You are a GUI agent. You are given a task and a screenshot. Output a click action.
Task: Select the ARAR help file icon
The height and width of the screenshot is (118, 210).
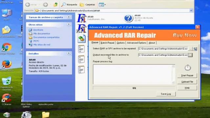pyautogui.click(x=128, y=18)
